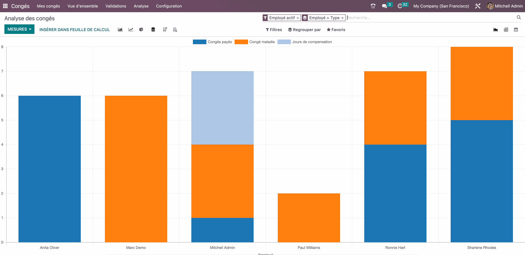Open the pivot table view
Image resolution: width=525 pixels, height=255 pixels.
tap(506, 29)
